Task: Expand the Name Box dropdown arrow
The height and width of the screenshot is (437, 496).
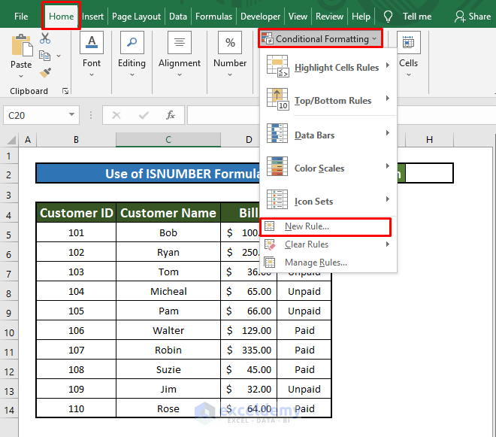Action: click(72, 115)
